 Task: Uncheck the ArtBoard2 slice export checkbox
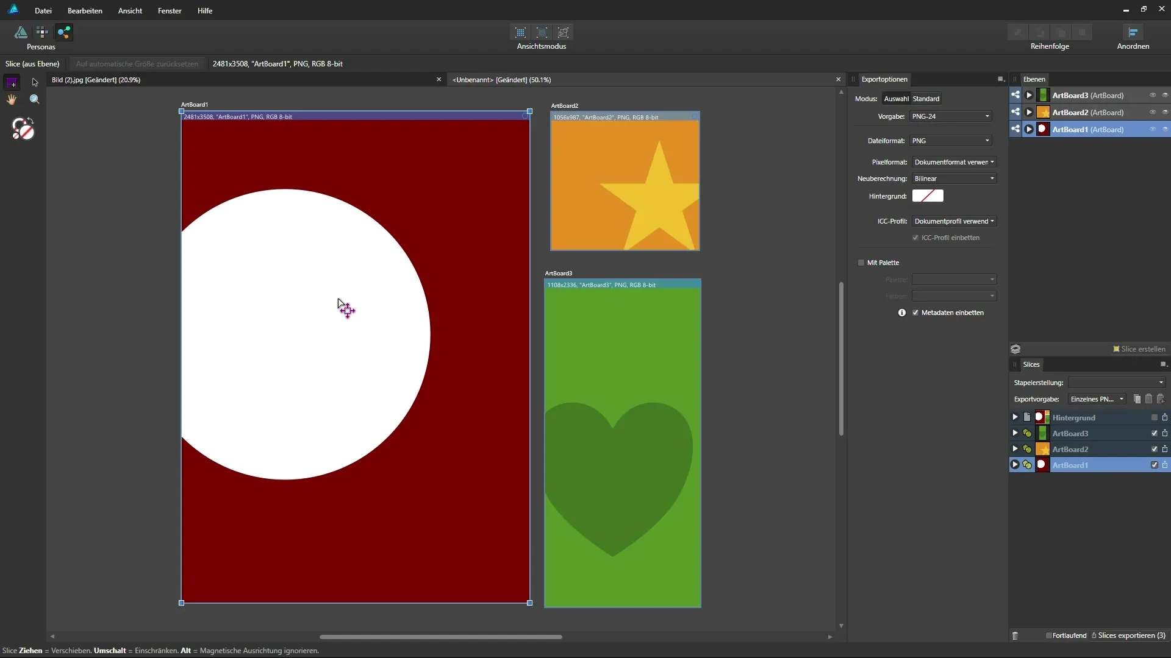tap(1154, 449)
